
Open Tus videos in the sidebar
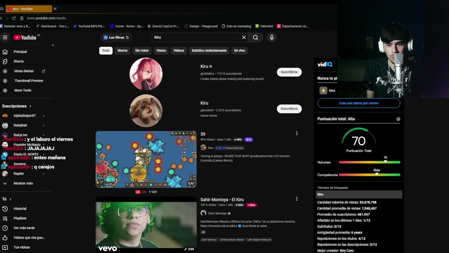click(22, 247)
